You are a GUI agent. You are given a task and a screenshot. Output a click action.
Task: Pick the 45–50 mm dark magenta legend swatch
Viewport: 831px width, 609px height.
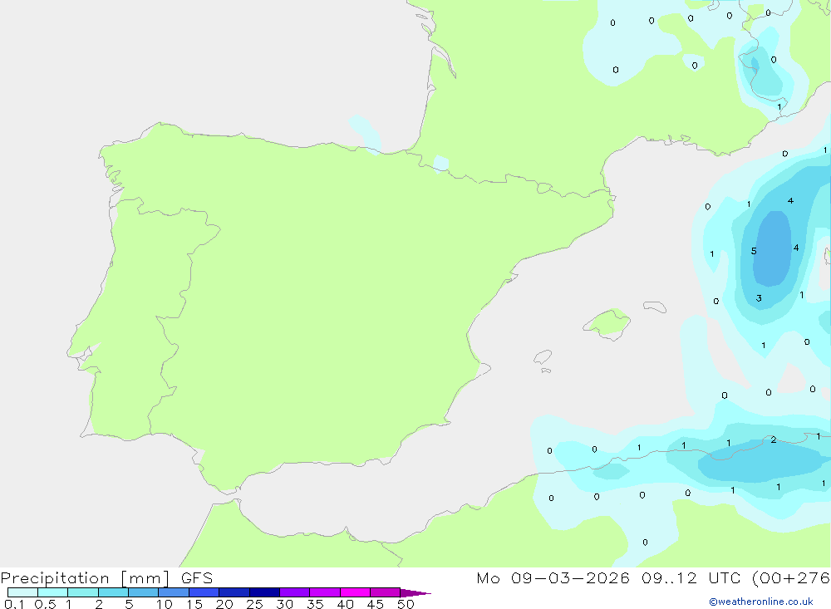tap(386, 592)
